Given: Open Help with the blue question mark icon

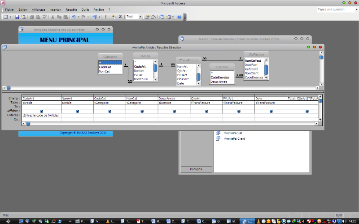Looking at the screenshot, I should click(x=179, y=17).
